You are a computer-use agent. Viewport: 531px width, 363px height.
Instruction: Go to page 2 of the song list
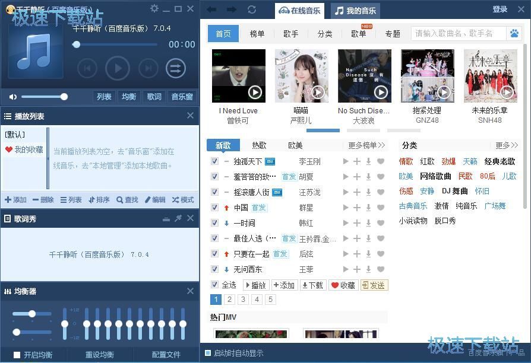[x=230, y=300]
